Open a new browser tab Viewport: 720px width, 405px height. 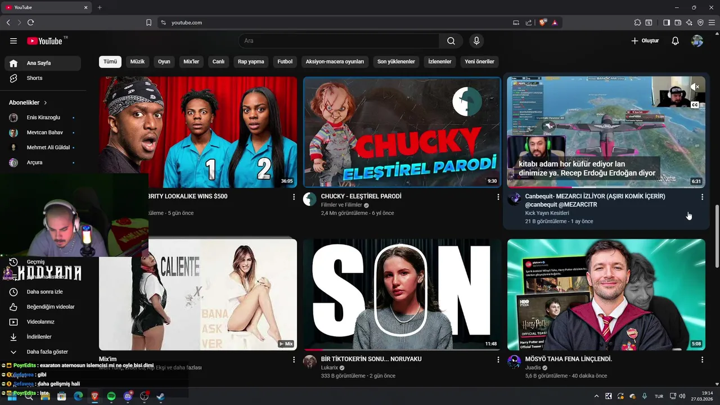tap(100, 7)
